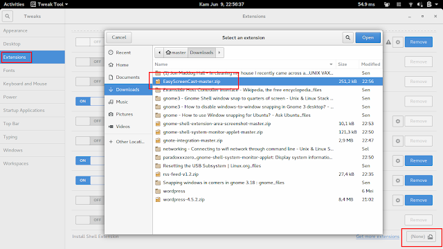This screenshot has height=249, width=443.
Task: Toggle the first extension switch OFF
Action: pos(89,41)
